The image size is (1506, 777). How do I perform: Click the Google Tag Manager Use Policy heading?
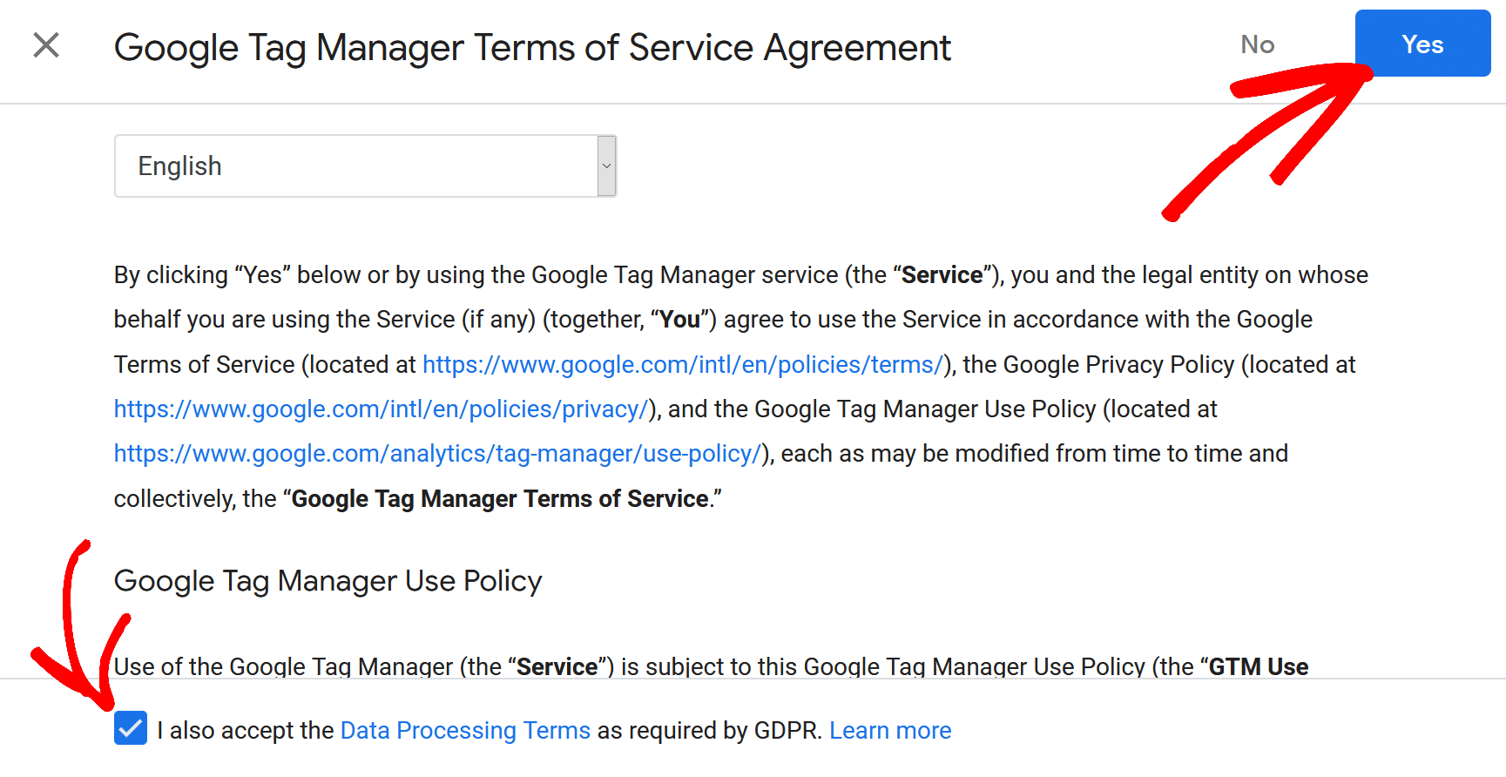328,581
